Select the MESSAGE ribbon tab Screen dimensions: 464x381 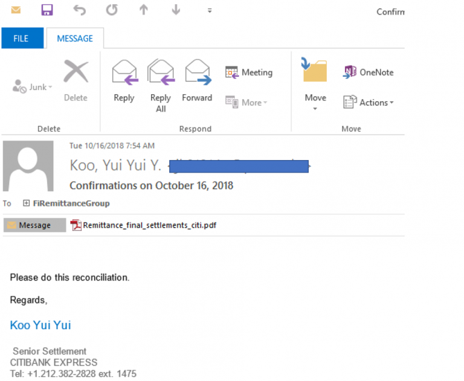coord(75,39)
